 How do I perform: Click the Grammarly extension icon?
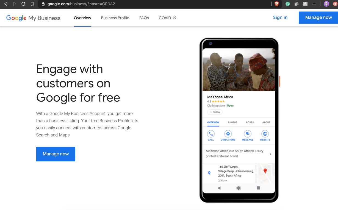pos(288,4)
